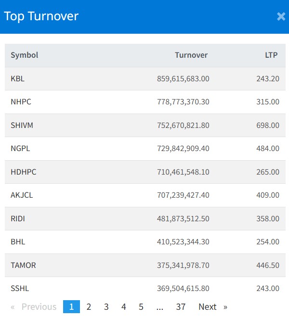This screenshot has height=317, width=289.
Task: Jump to page 4
Action: click(x=123, y=306)
